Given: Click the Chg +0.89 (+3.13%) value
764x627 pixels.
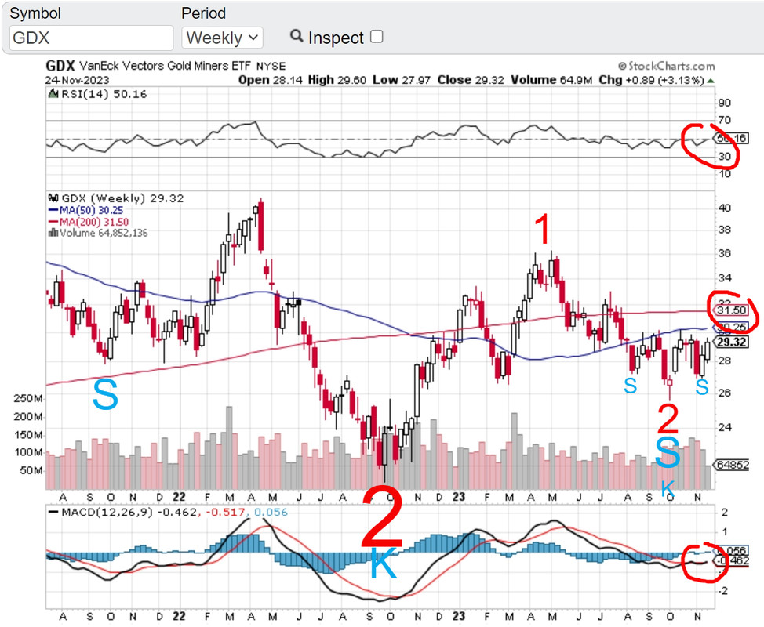Looking at the screenshot, I should 652,80.
